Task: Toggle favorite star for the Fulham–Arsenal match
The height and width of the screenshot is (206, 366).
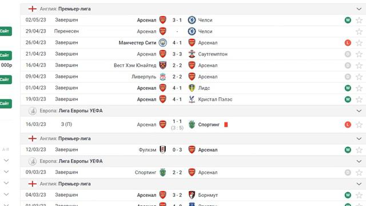Action: pos(359,150)
